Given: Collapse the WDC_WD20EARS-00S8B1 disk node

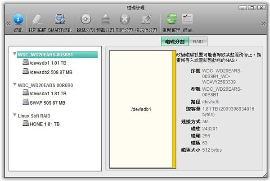Looking at the screenshot, I should tap(15, 54).
